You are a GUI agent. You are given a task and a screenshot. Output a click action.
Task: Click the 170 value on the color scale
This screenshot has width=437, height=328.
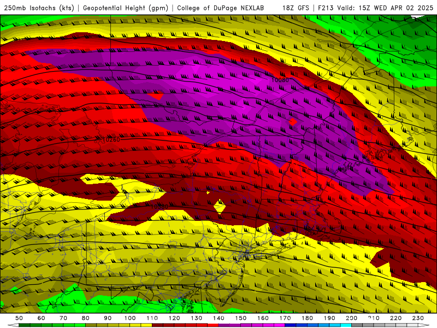[285, 318]
